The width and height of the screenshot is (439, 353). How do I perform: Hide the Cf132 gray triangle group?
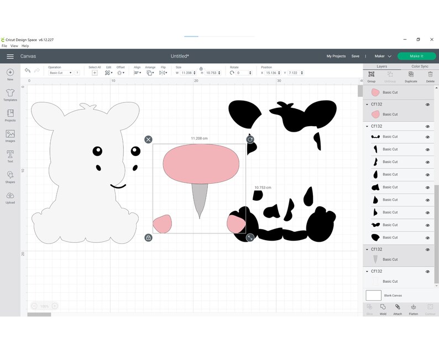coord(427,250)
